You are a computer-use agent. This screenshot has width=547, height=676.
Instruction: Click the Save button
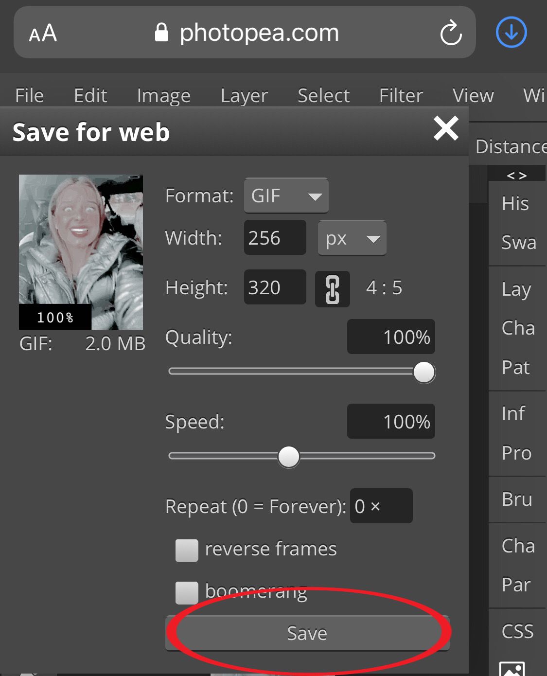pos(307,633)
